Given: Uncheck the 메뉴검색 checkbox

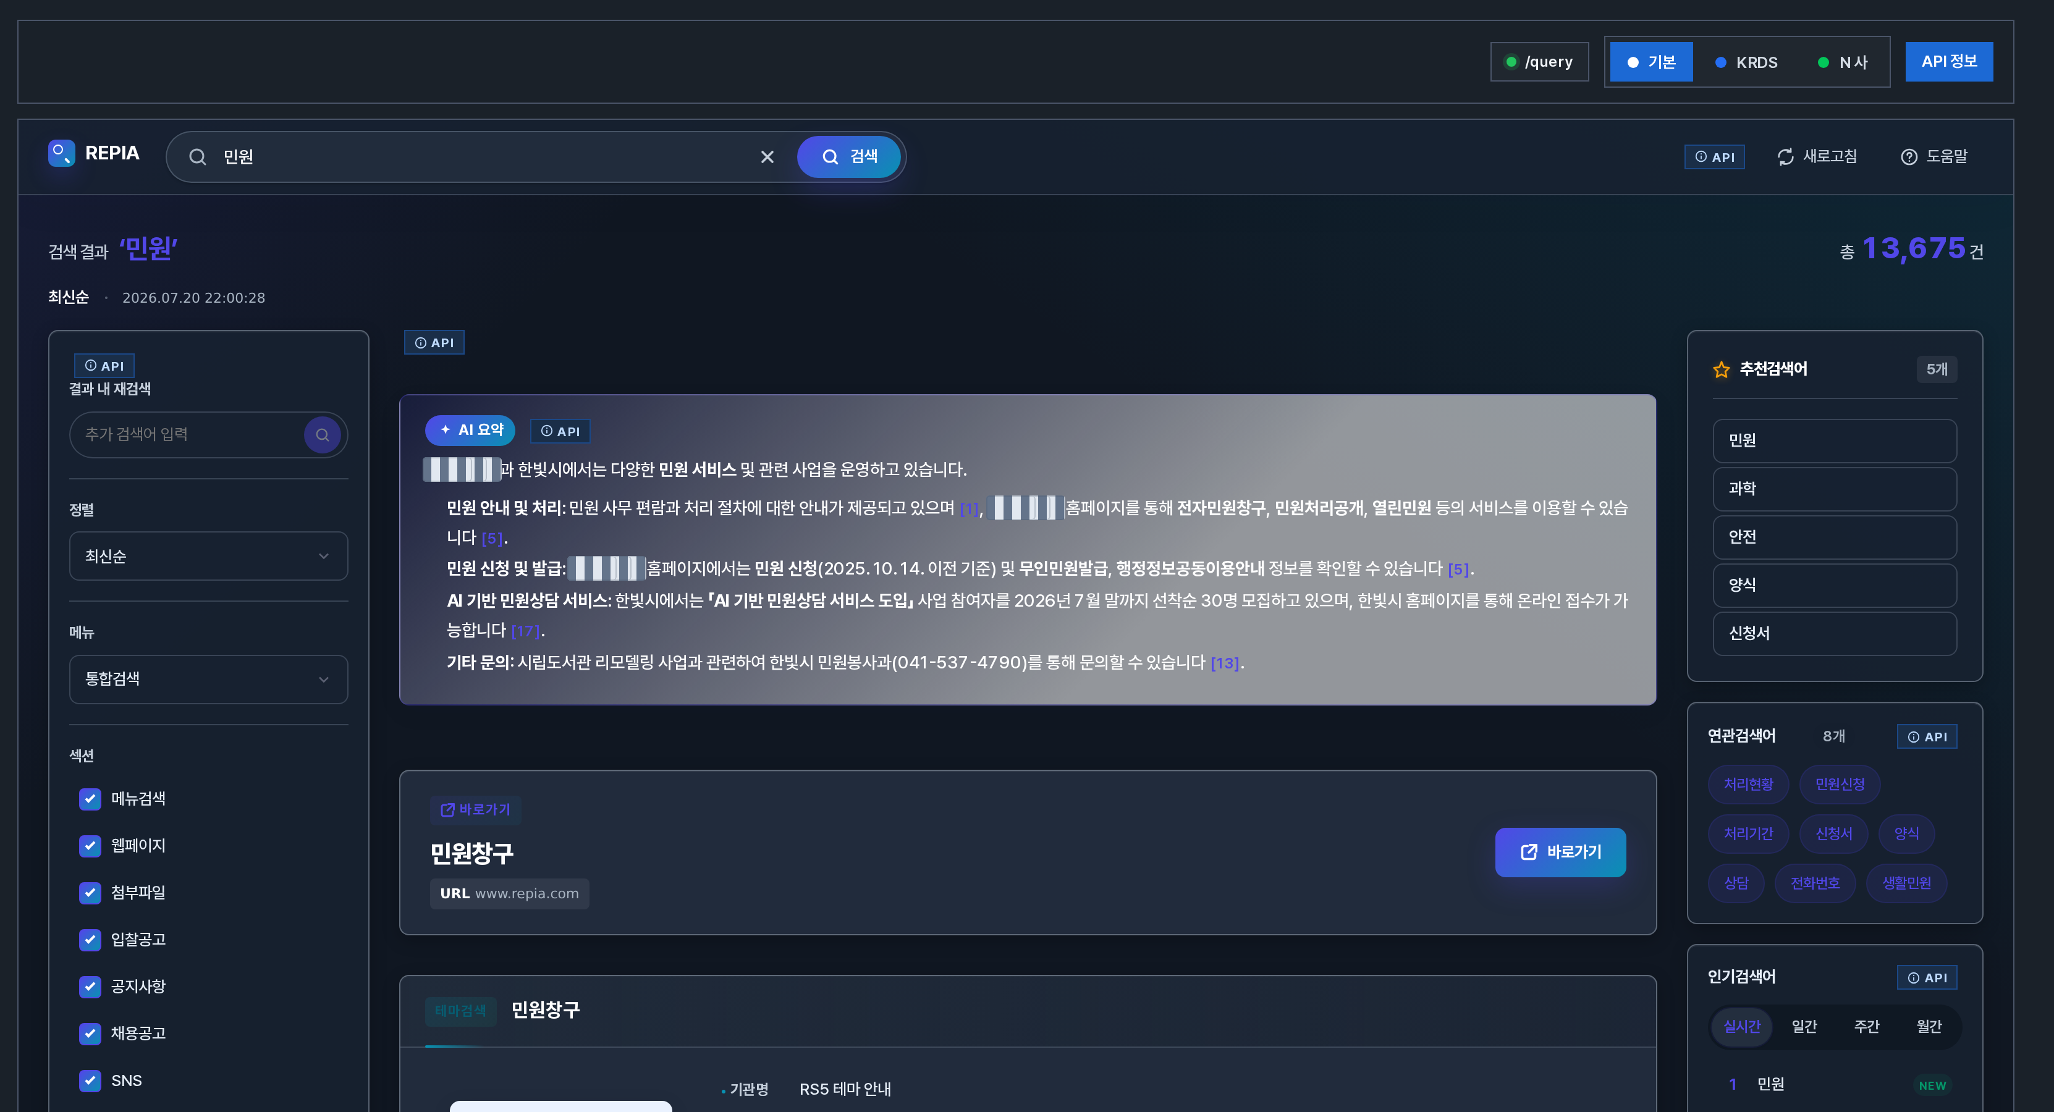Looking at the screenshot, I should pos(90,799).
